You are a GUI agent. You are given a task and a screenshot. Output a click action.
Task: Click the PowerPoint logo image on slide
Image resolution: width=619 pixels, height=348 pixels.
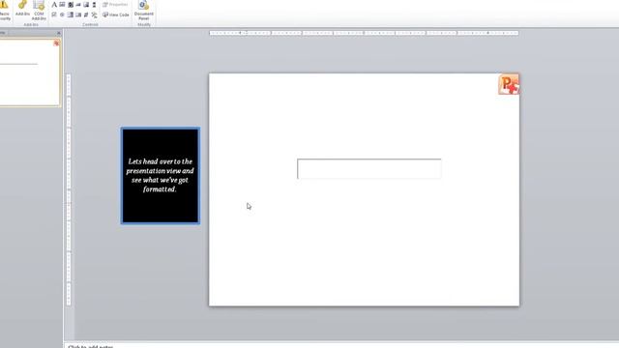(x=509, y=84)
